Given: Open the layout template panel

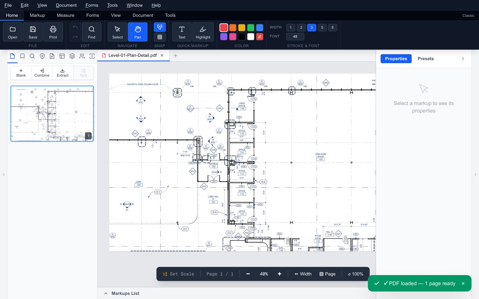Looking at the screenshot, I should 62,56.
